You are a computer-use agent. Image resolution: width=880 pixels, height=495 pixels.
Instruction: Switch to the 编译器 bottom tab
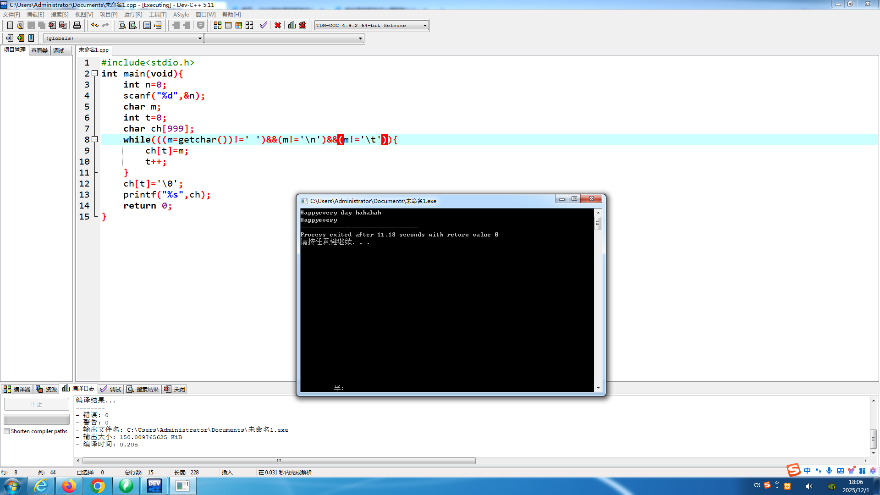[17, 389]
